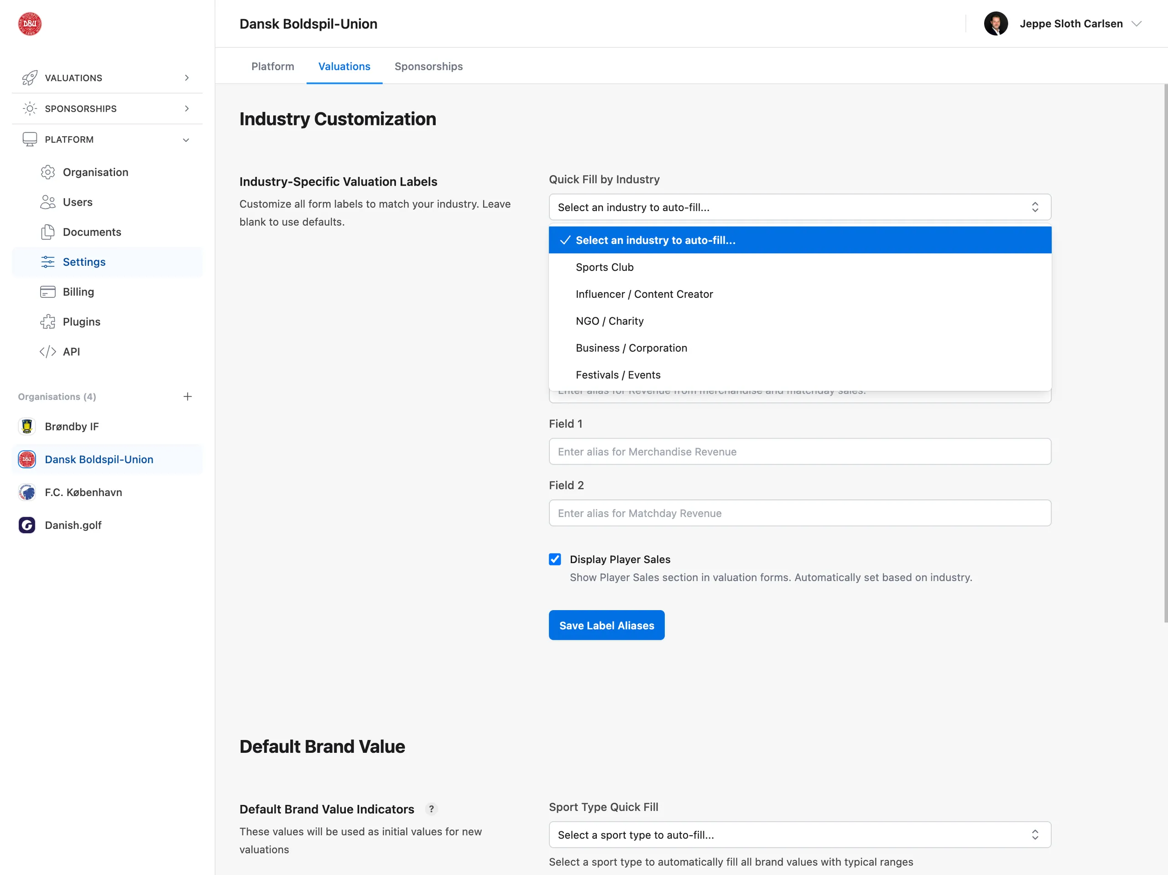Click the Valuations rocket icon
Screen dimensions: 1168x875
coord(30,78)
